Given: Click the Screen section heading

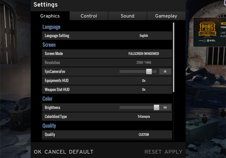Looking at the screenshot, I should pos(49,45).
